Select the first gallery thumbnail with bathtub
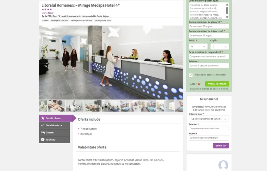The image size is (267, 171). [43, 106]
